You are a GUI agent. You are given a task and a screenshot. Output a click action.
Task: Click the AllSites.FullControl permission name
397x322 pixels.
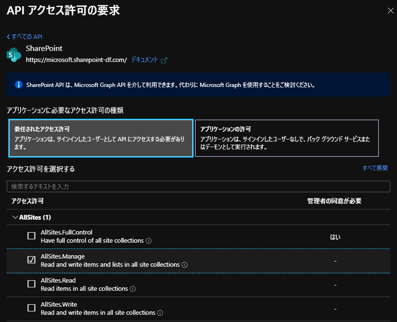click(x=67, y=233)
